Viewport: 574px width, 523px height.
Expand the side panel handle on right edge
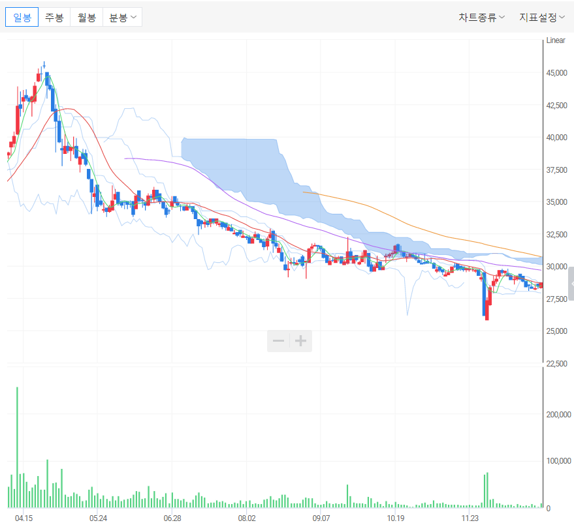click(x=571, y=284)
